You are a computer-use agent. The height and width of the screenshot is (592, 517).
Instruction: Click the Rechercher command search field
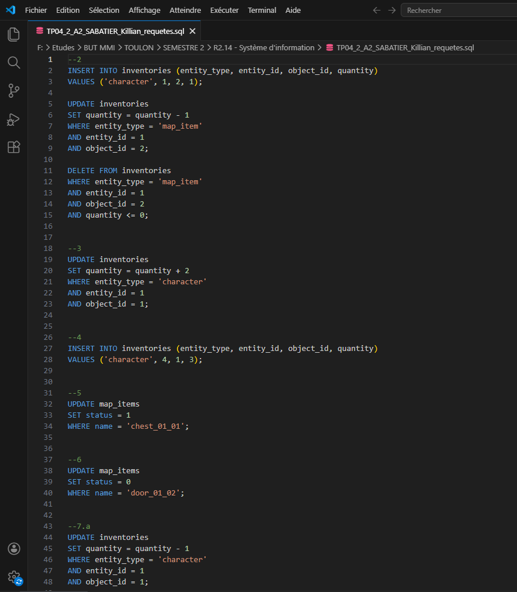click(x=459, y=10)
